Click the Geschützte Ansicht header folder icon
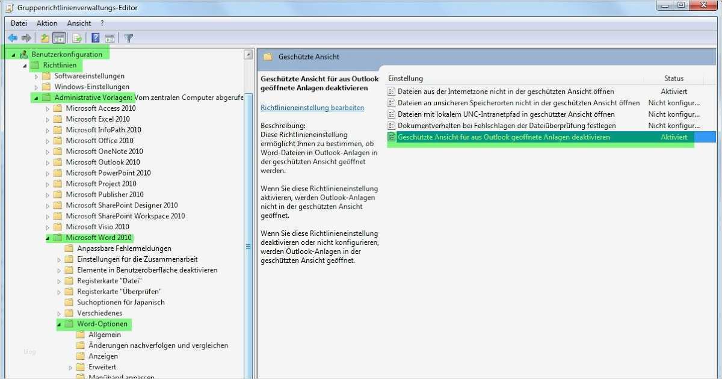The height and width of the screenshot is (379, 722). (268, 57)
